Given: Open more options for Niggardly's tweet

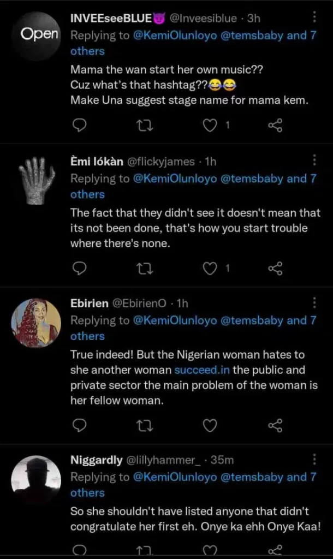Looking at the screenshot, I should [315, 460].
